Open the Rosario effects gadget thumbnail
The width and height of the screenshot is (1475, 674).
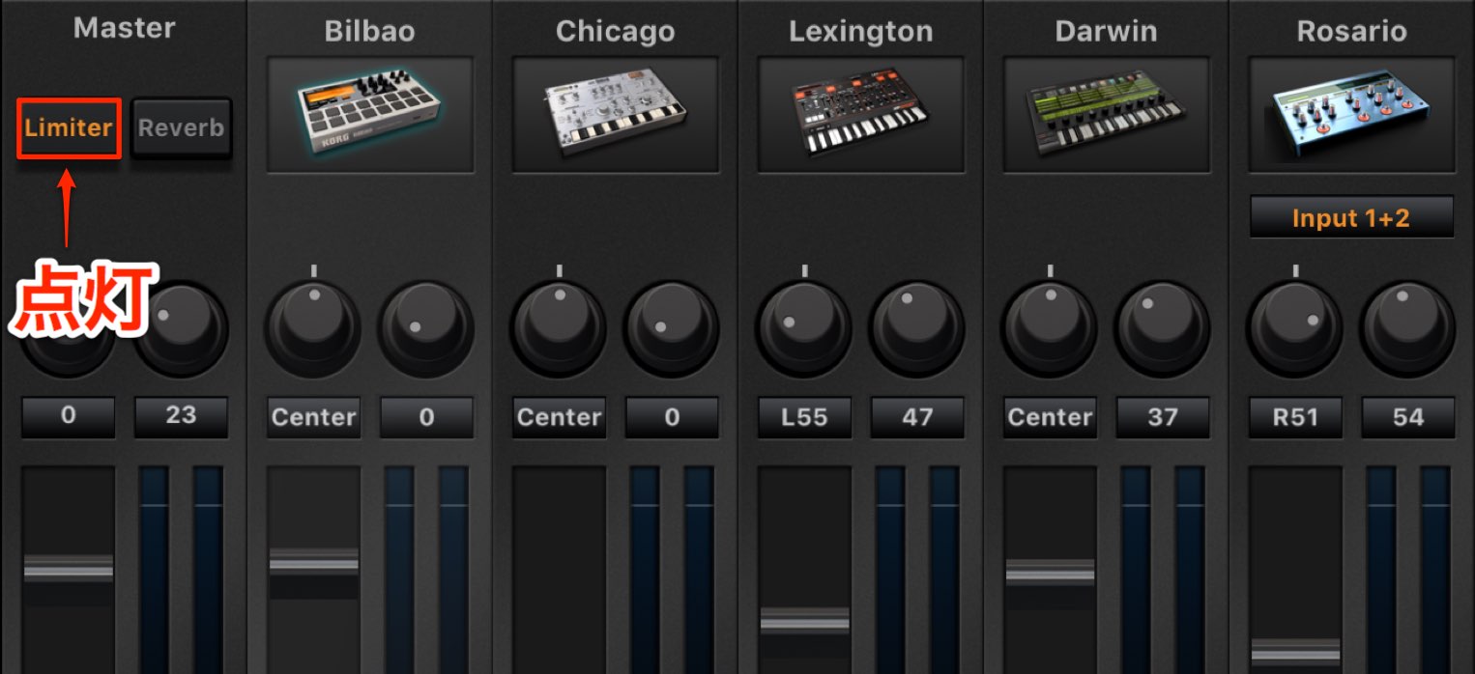[1351, 115]
